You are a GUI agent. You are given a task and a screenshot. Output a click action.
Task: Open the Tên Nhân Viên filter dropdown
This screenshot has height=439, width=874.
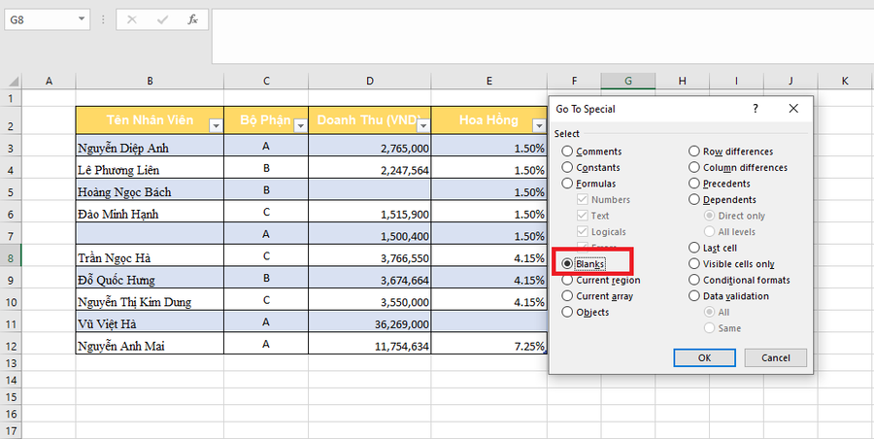pos(216,126)
